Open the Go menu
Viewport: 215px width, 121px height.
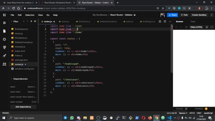coord(48,15)
